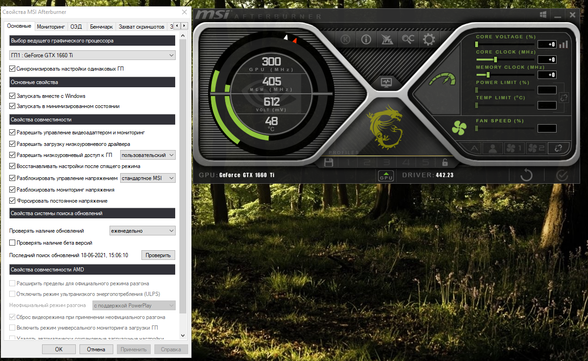Image resolution: width=588 pixels, height=361 pixels.
Task: Click the Core Clock slider handle
Action: (495, 60)
